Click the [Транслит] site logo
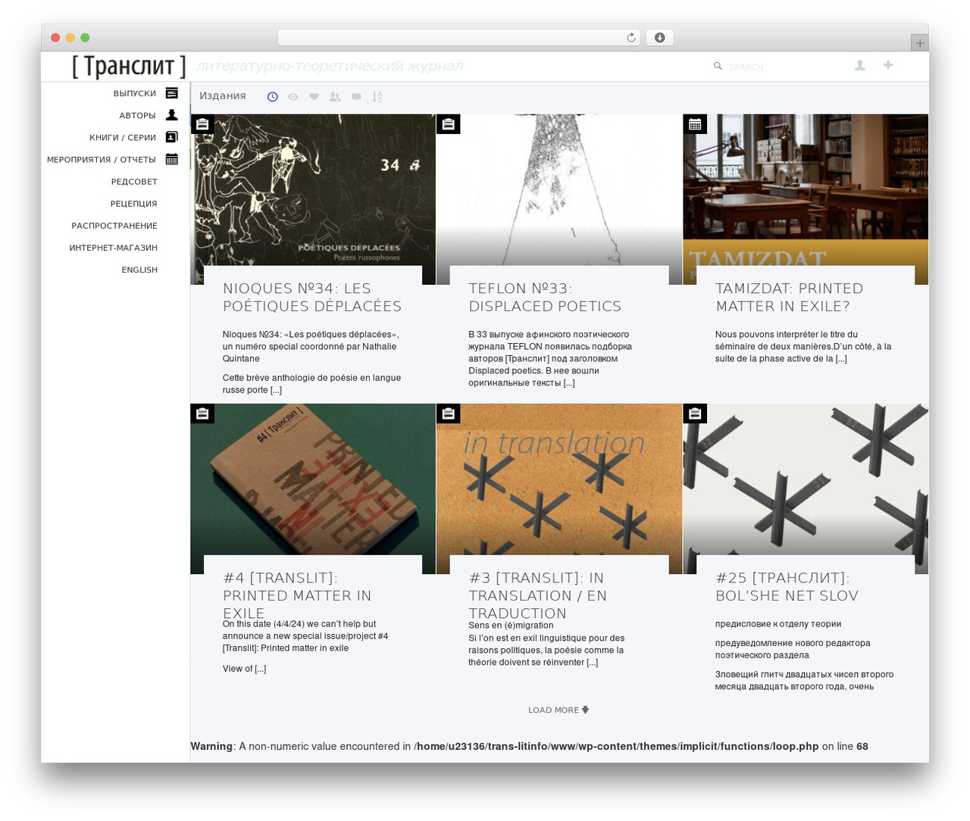 point(129,67)
